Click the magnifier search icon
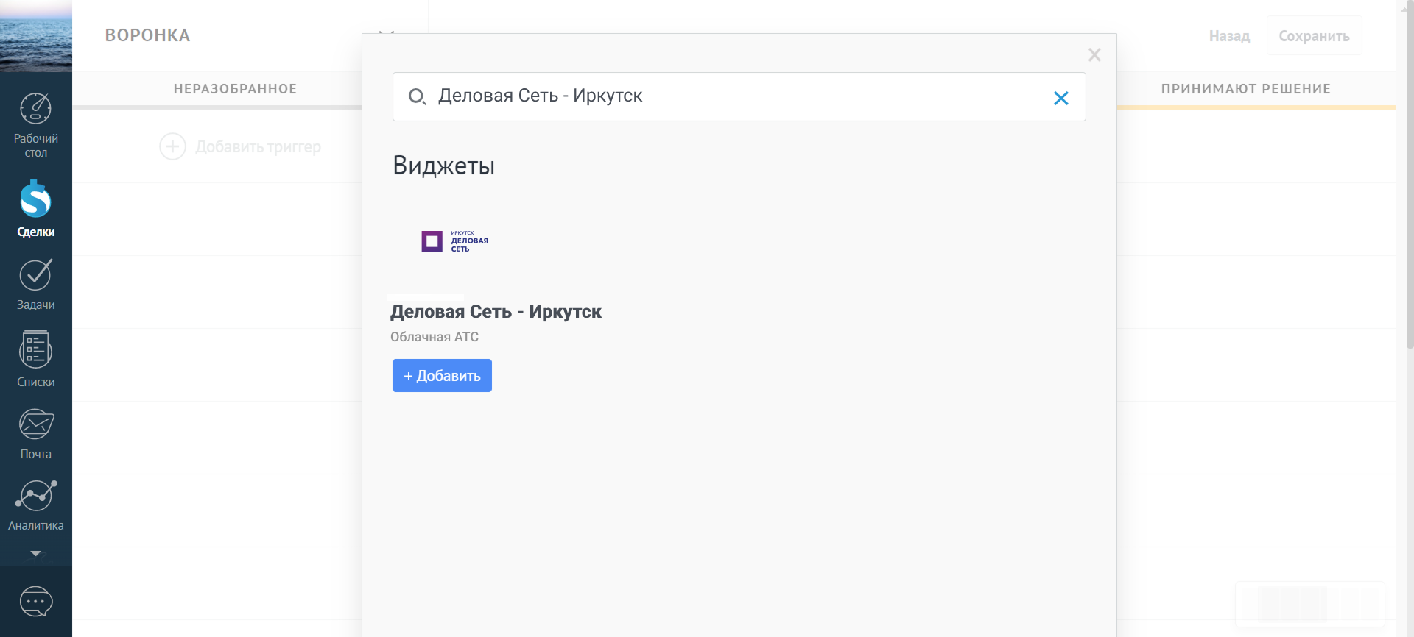 coord(417,96)
